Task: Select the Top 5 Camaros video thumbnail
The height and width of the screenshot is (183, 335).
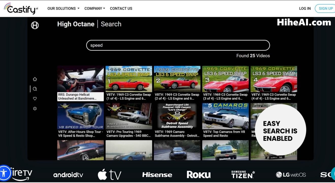Action: point(225,116)
